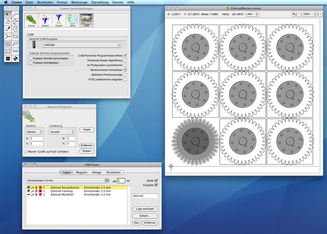Open the Einschneider 2.0 mm tool dropdown
Viewport: 327px width, 234px height.
[67, 181]
